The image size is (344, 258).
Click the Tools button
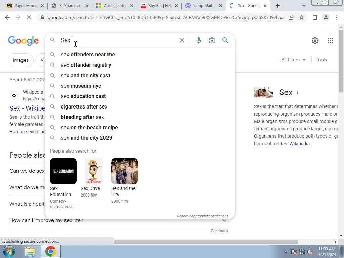point(321,60)
